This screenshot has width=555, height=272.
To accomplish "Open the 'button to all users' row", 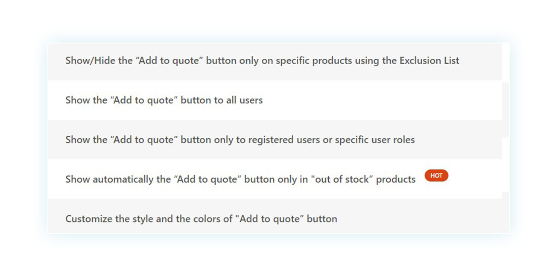I will (x=275, y=100).
